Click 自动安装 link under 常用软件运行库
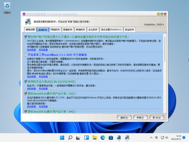189x142 pixels. 31,89
